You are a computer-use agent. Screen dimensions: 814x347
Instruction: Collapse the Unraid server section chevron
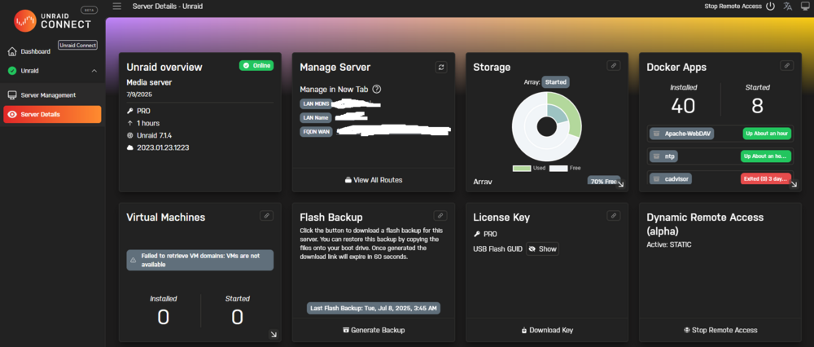[x=94, y=71]
